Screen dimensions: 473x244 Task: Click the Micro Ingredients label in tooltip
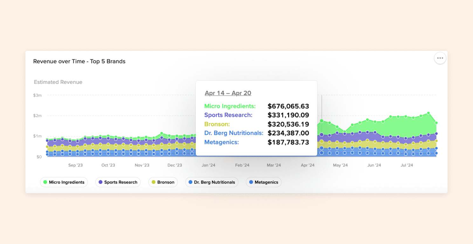point(230,106)
